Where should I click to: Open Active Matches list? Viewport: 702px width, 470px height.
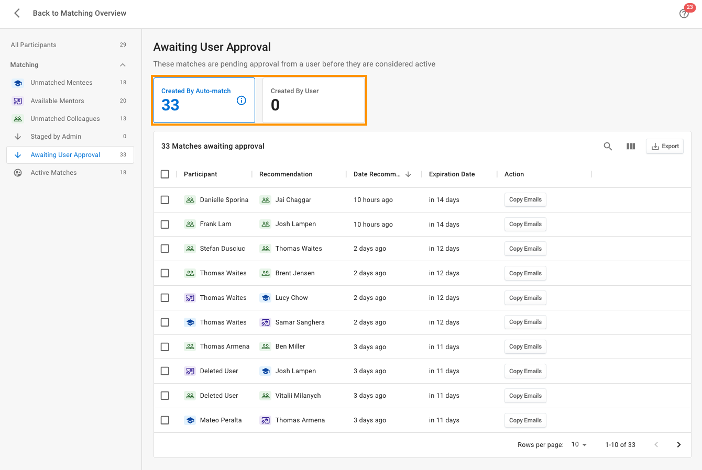70,173
